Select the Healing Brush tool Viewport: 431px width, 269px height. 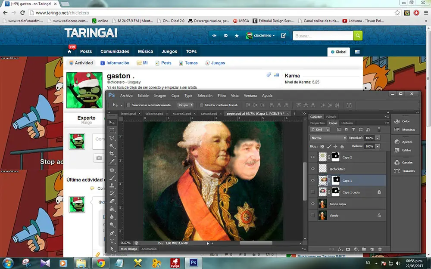click(x=112, y=170)
